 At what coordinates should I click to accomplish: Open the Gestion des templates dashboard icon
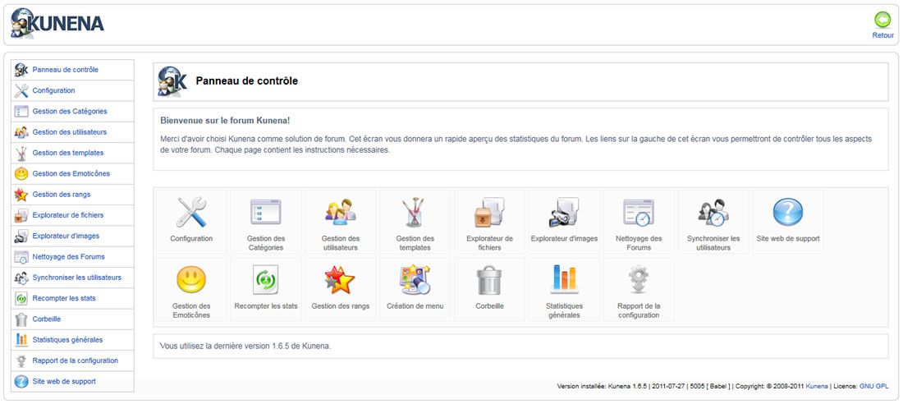[415, 212]
